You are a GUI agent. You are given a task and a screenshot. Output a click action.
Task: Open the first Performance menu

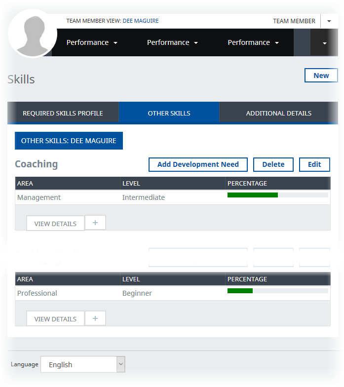[92, 42]
